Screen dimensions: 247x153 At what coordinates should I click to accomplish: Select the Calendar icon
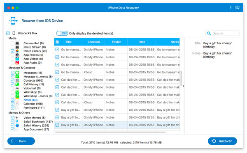[17, 104]
